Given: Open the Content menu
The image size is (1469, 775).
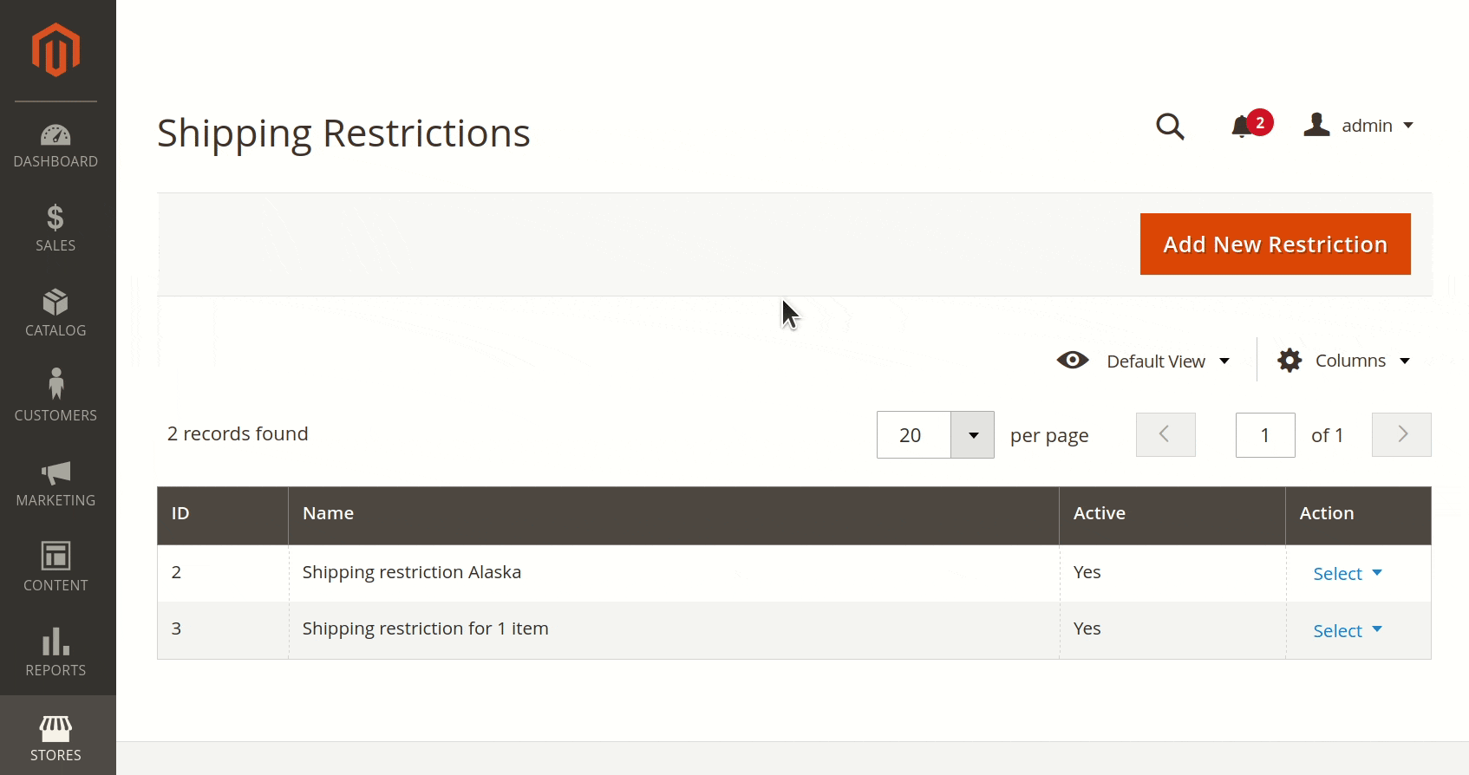Looking at the screenshot, I should [55, 568].
